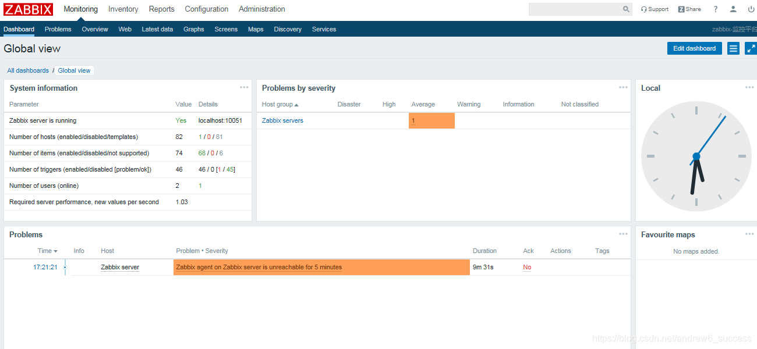Open the Zabbix server host menu
Viewport: 757px width, 349px height.
[120, 267]
